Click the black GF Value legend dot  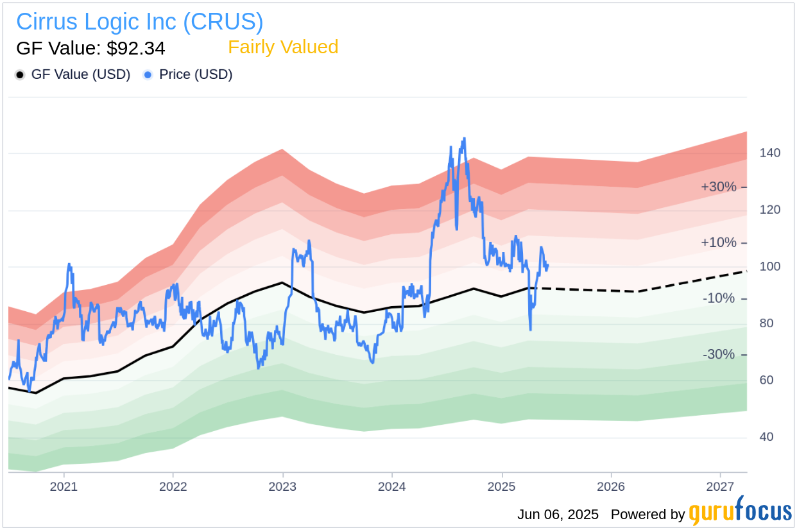pos(20,75)
